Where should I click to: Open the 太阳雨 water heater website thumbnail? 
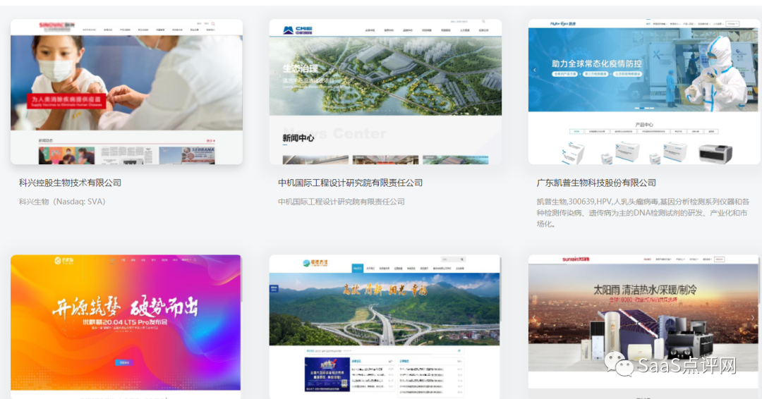point(643,326)
